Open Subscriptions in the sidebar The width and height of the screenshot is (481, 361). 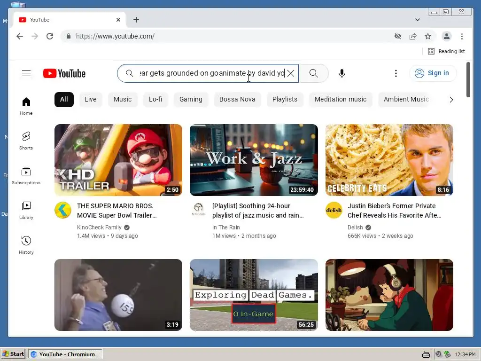pos(26,176)
